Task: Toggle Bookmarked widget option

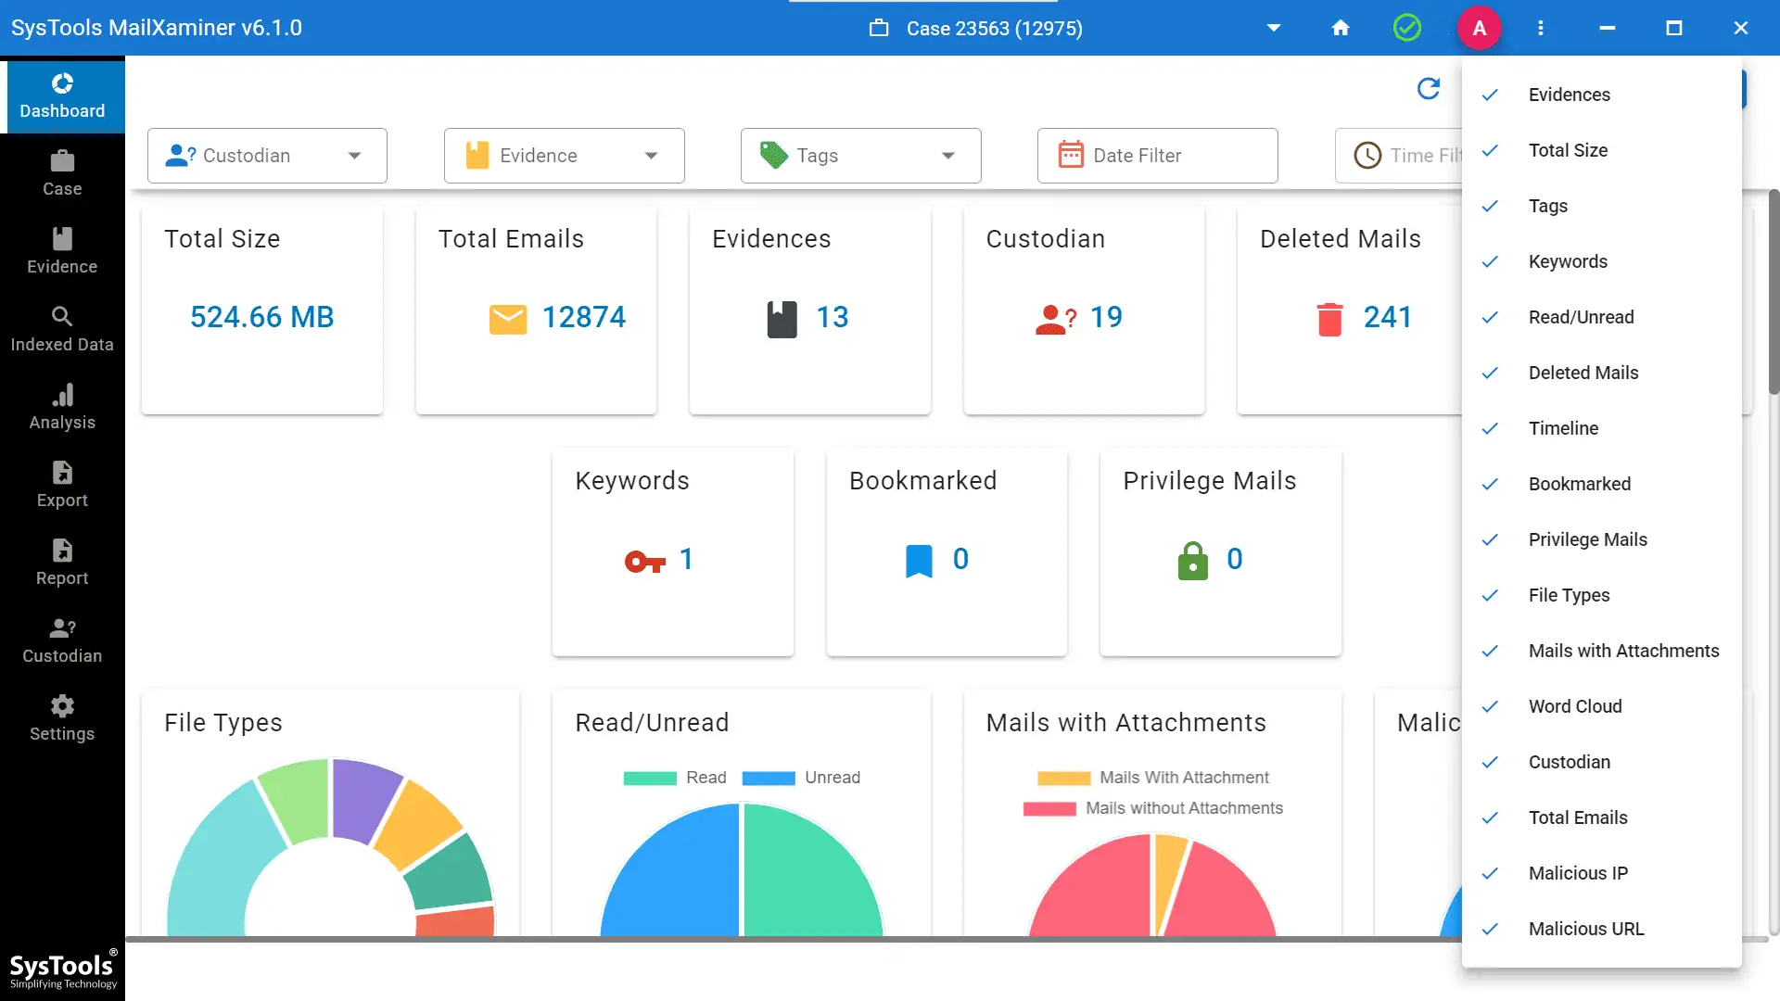Action: pos(1602,484)
